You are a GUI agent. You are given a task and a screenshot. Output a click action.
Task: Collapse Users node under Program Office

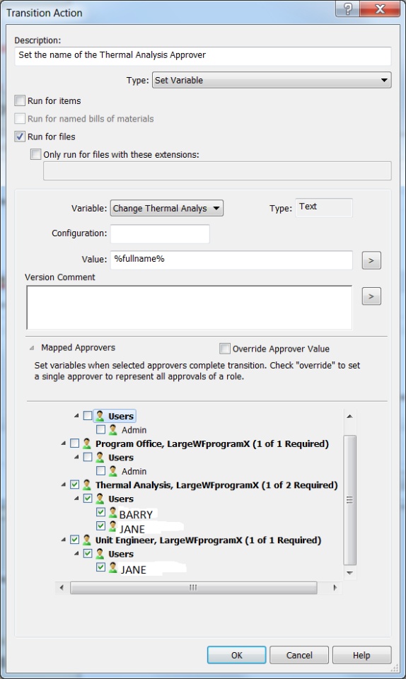click(x=76, y=458)
